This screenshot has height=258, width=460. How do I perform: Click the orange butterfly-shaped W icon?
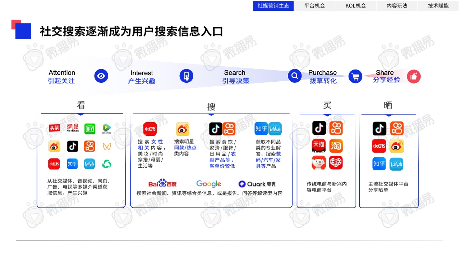point(107,147)
